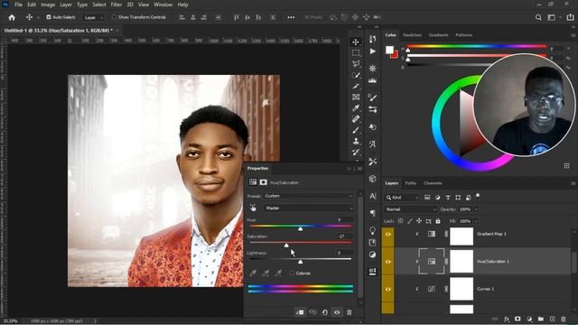The image size is (578, 325).
Task: Click the foreground color swatch in Color panel
Action: (389, 51)
